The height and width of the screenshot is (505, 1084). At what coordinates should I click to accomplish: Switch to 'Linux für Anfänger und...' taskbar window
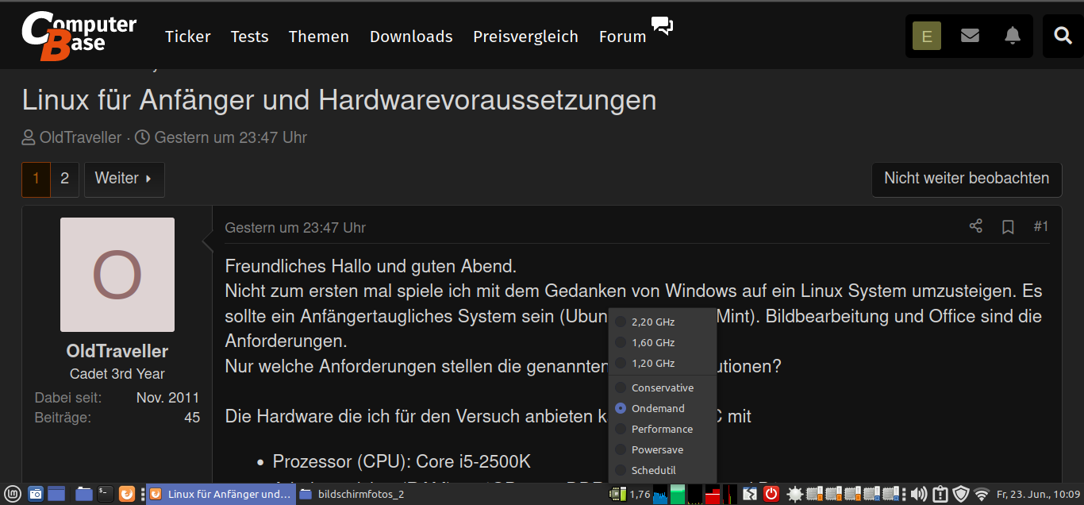click(x=221, y=494)
